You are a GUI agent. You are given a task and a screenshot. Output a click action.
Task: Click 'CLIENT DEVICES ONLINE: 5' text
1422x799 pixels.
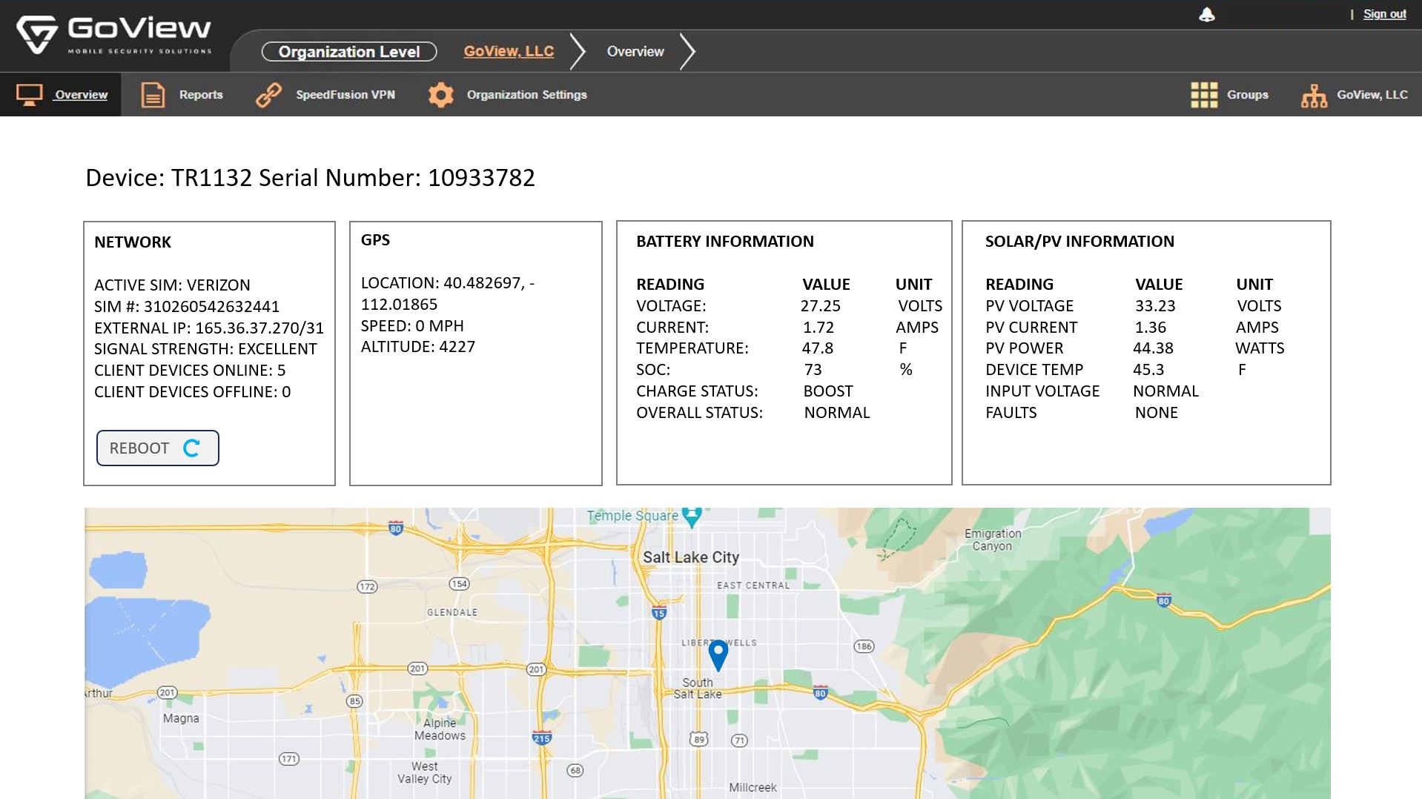click(x=190, y=371)
